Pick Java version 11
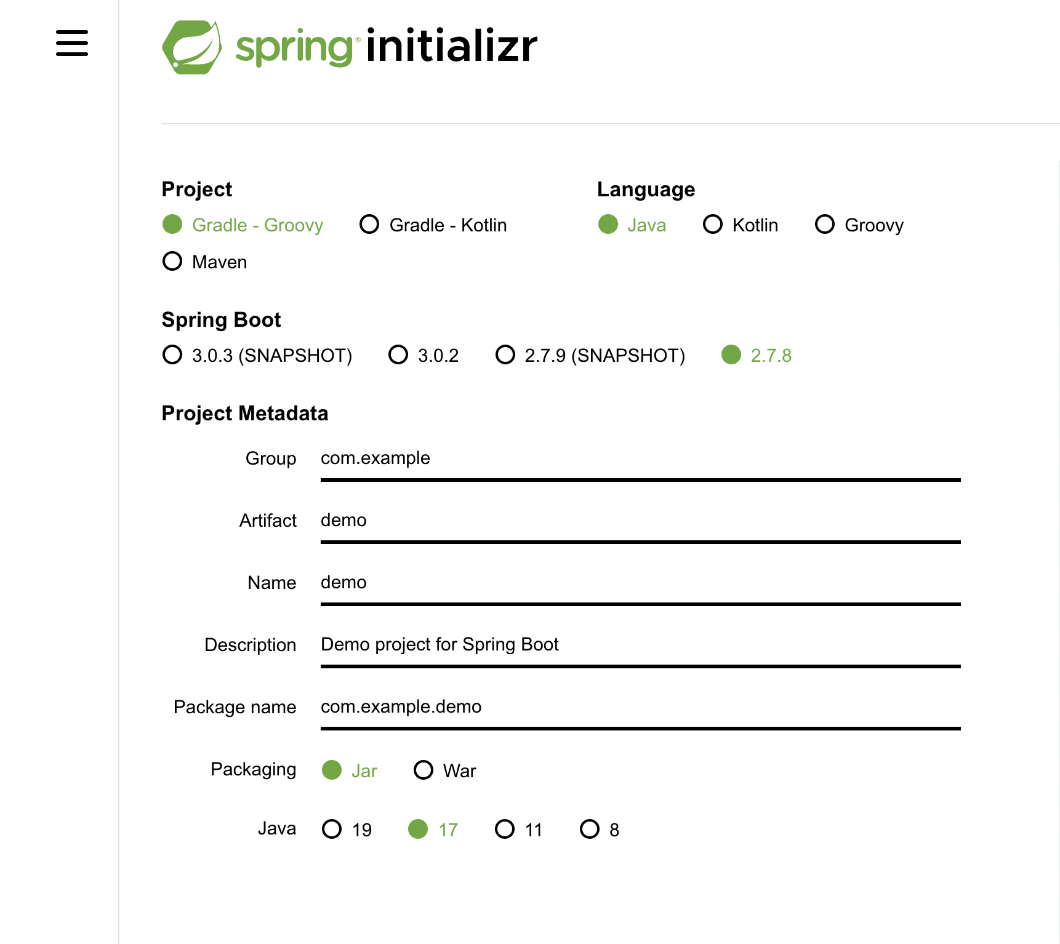 click(x=519, y=830)
